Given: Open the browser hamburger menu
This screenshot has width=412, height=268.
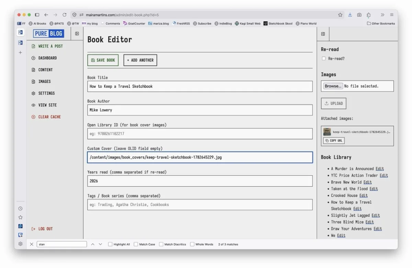Looking at the screenshot, I should [x=392, y=15].
